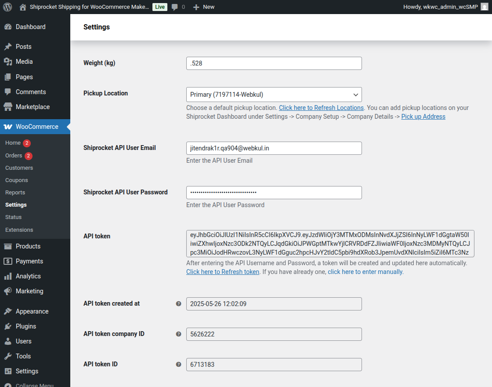Open WooCommerce Orders submenu item
492x387 pixels.
[x=14, y=156]
